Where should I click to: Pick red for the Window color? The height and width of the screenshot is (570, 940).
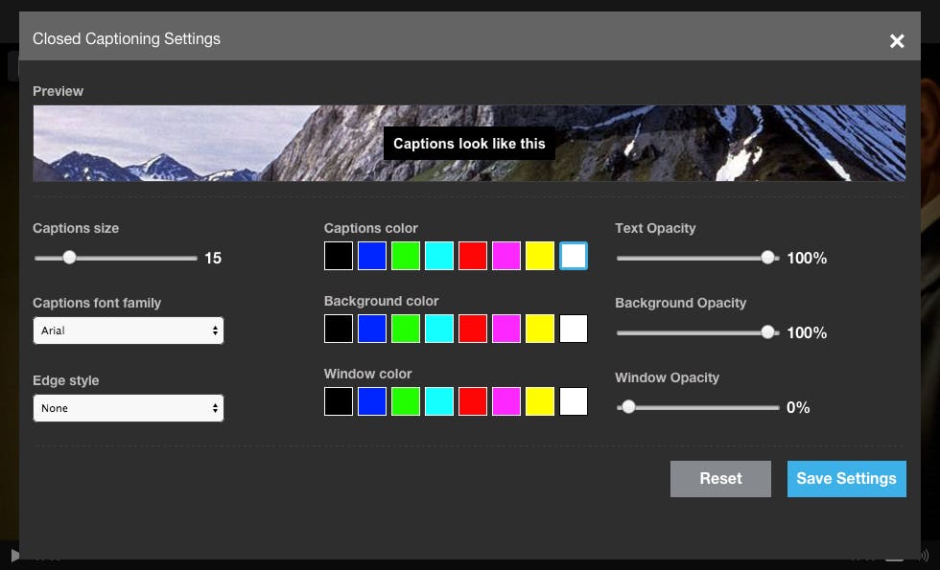473,401
